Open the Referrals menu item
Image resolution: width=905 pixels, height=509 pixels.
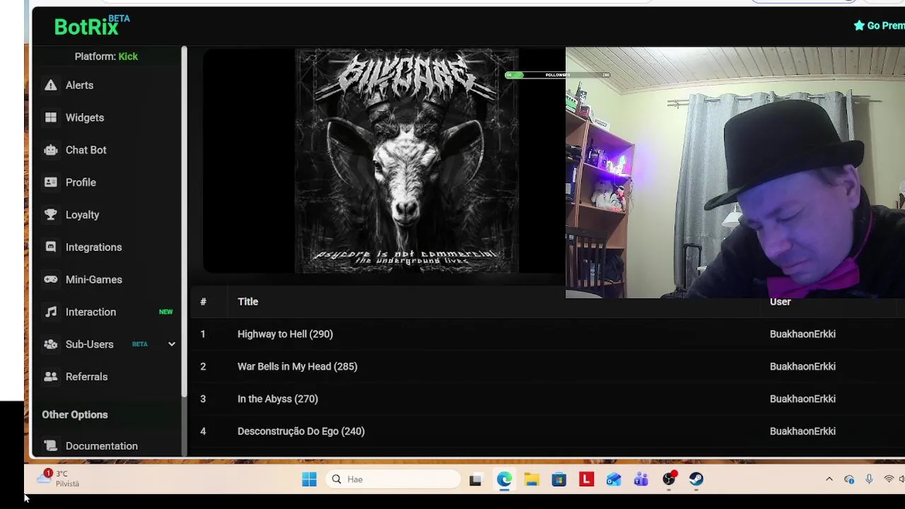[87, 377]
